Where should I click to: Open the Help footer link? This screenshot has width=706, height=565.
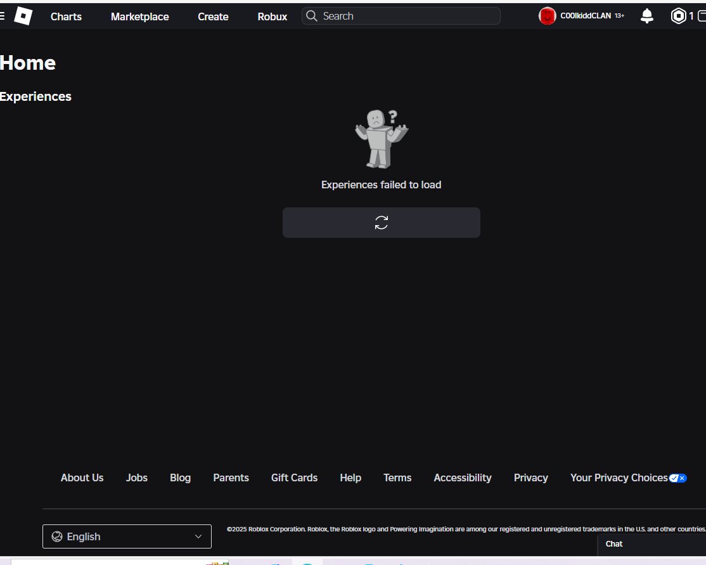click(x=350, y=477)
